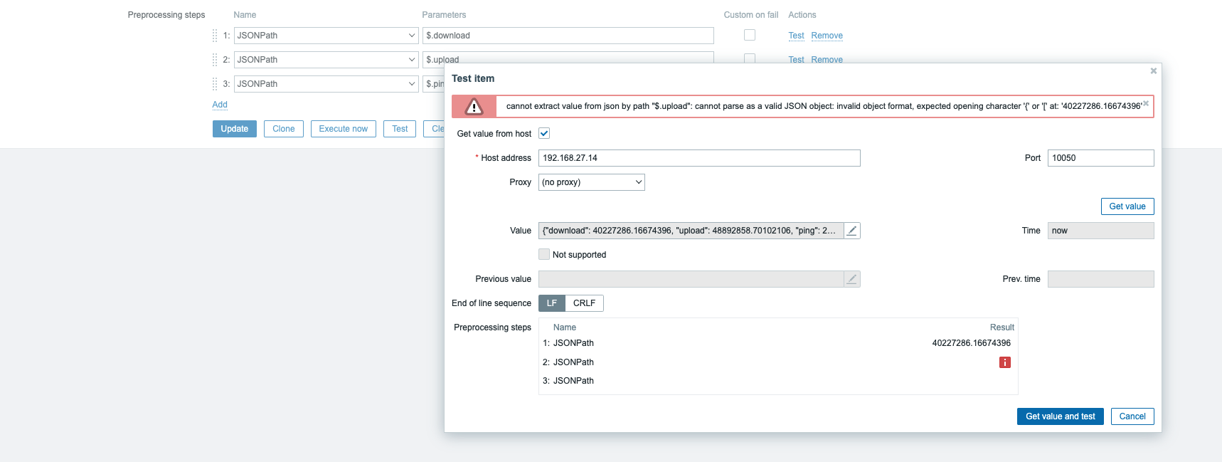Uncheck Get value from host checkbox
The width and height of the screenshot is (1222, 462).
(544, 134)
